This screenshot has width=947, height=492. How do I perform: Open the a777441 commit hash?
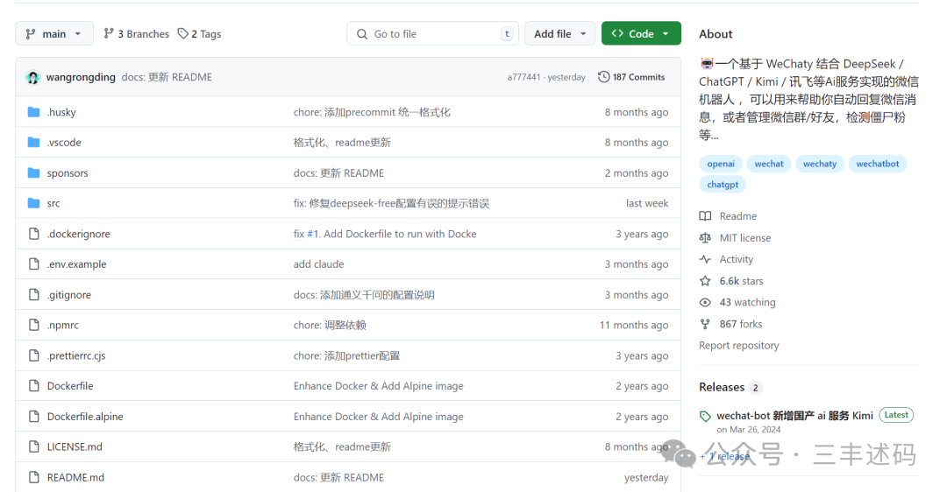click(523, 77)
